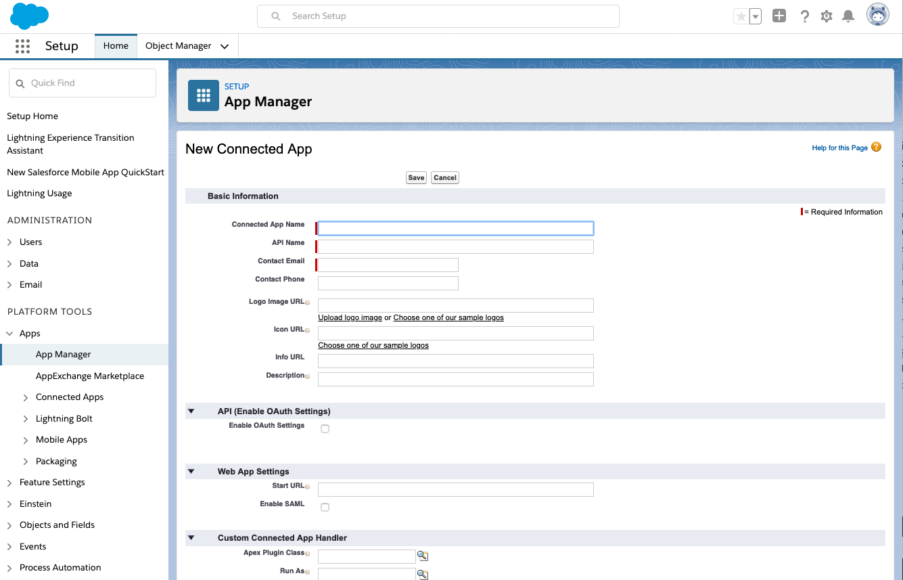Open Help for this Page link
This screenshot has height=580, width=903.
pos(839,148)
